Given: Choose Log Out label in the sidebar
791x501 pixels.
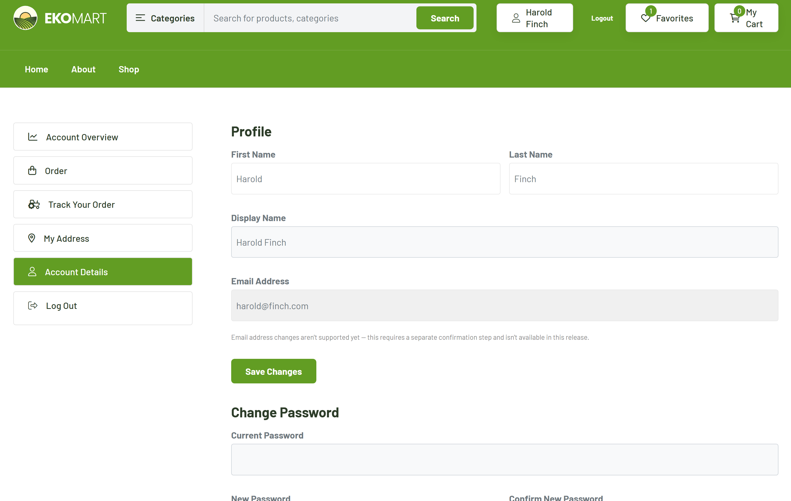Looking at the screenshot, I should point(61,306).
